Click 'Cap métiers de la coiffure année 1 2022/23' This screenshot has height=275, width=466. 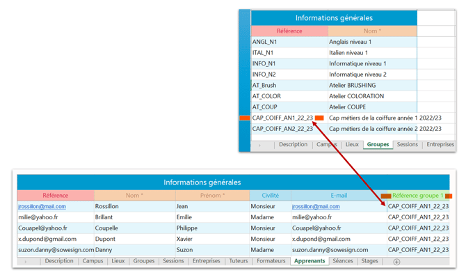point(385,118)
